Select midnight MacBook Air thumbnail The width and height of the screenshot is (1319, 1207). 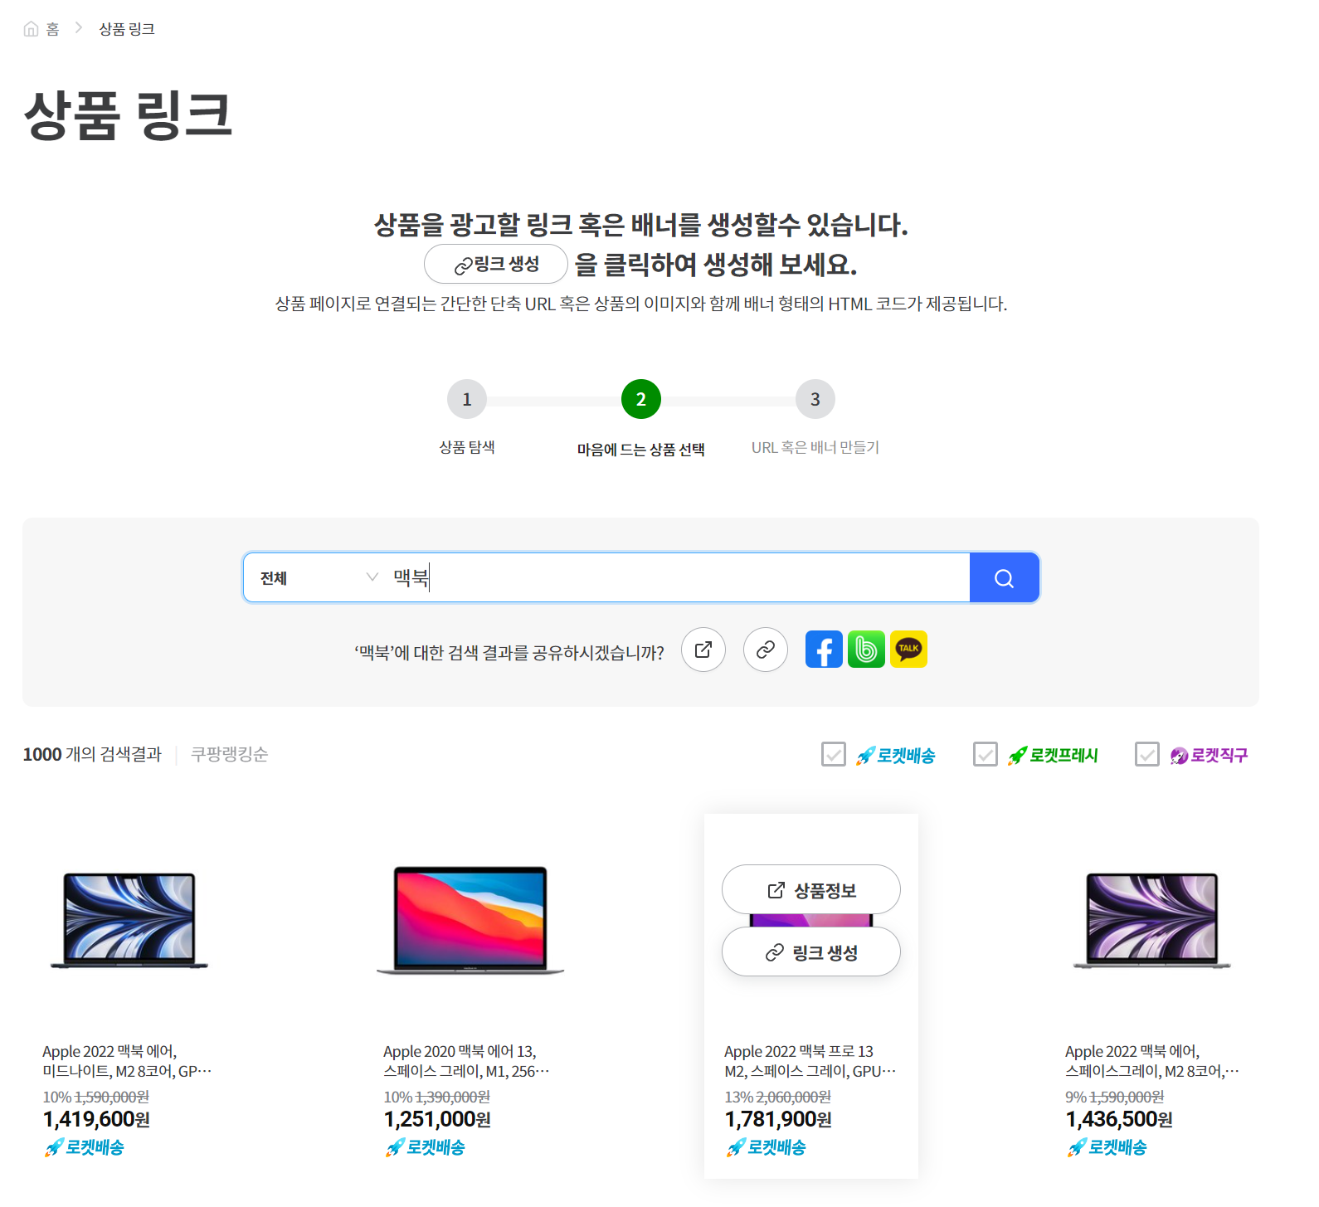[x=129, y=920]
